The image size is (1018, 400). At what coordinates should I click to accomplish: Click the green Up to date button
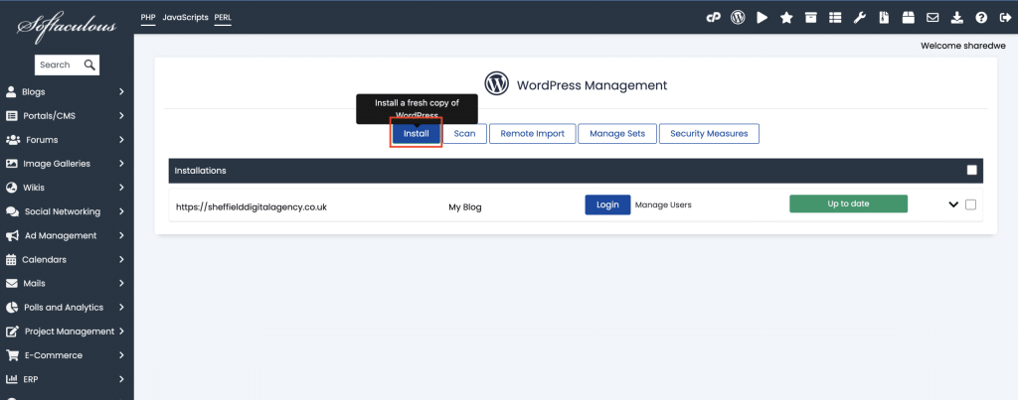tap(848, 203)
